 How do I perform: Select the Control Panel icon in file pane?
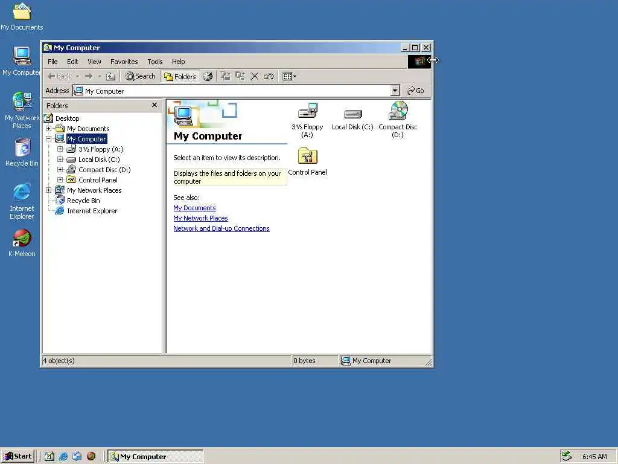coord(307,162)
